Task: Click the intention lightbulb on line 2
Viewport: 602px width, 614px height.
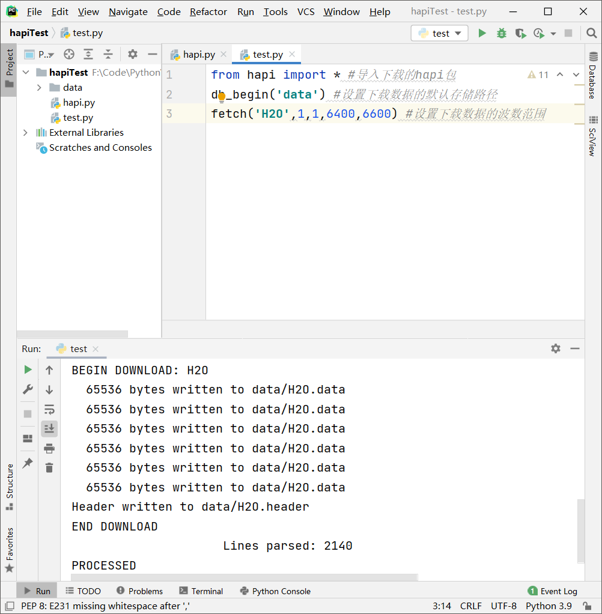Action: click(x=221, y=96)
